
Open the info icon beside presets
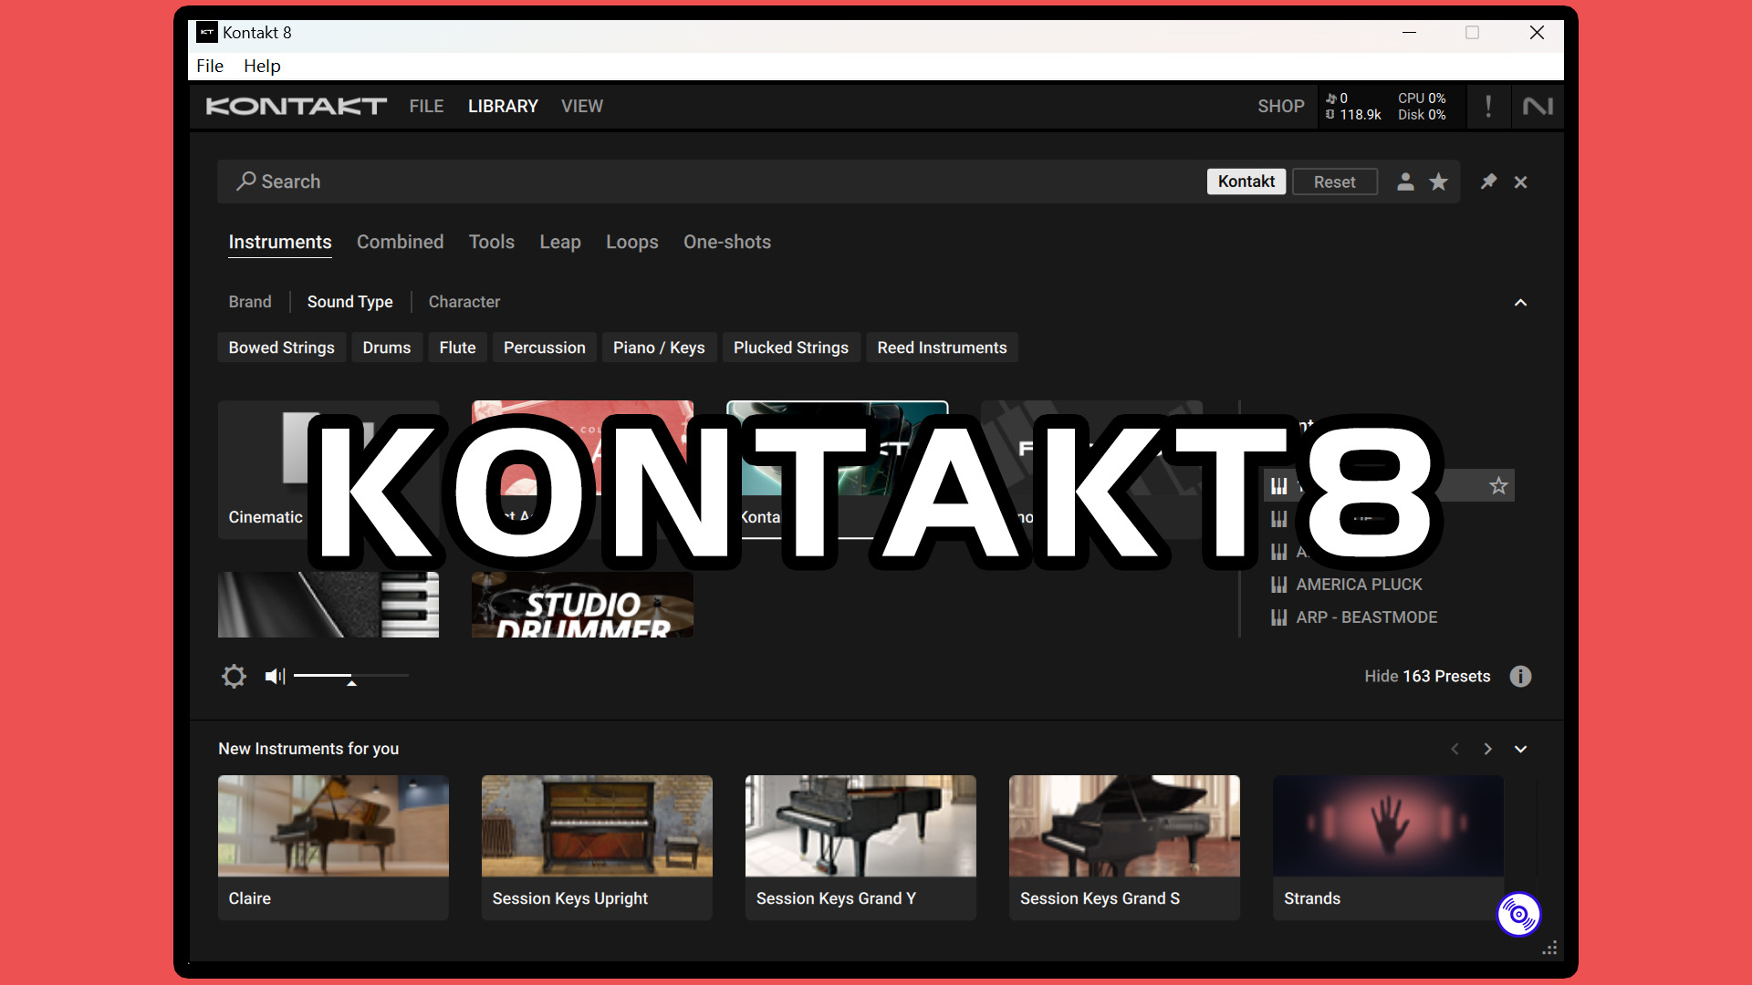(x=1520, y=676)
